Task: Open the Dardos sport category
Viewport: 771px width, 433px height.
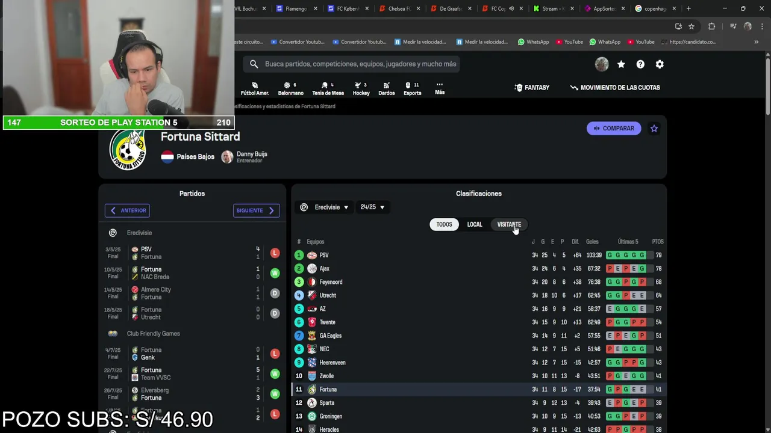Action: tap(386, 89)
